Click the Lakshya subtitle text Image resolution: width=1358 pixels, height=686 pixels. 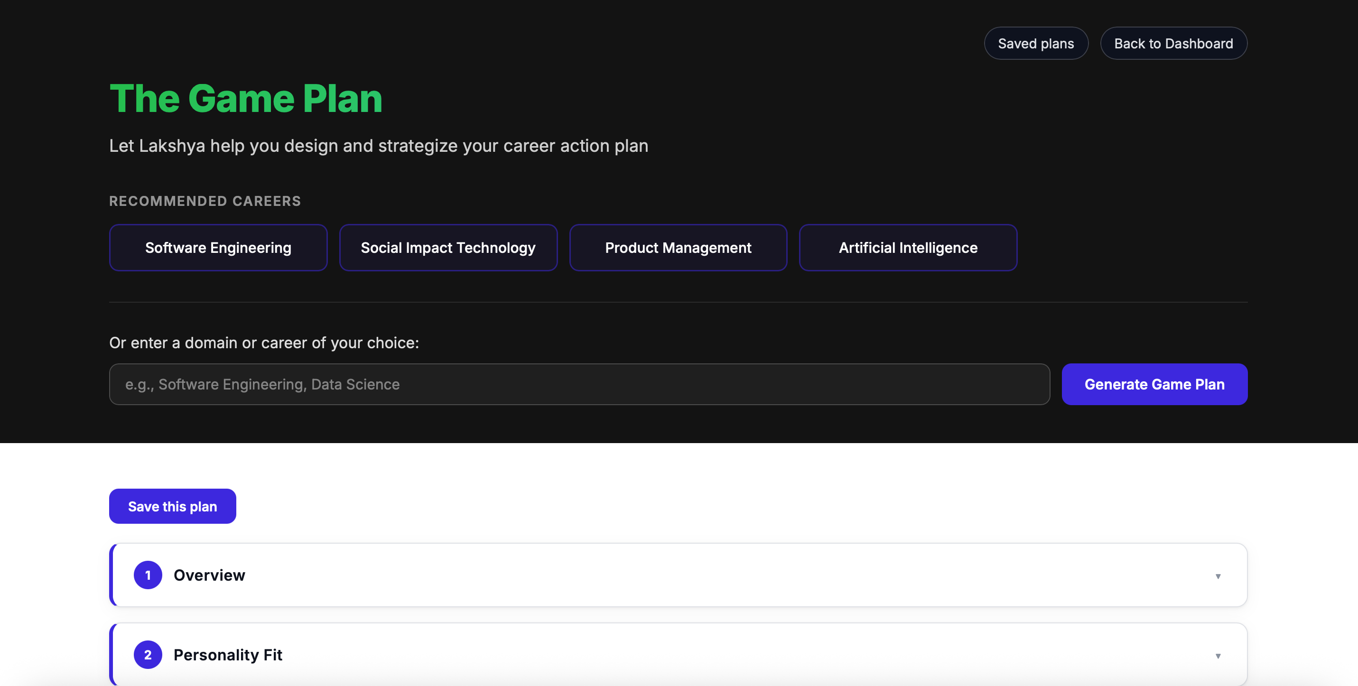(x=378, y=146)
